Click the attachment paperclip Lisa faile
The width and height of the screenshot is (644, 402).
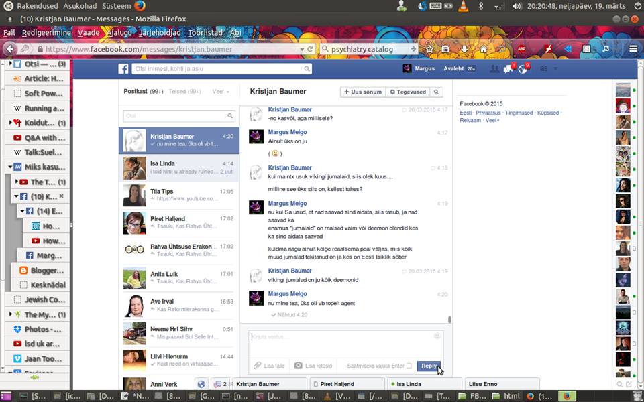[257, 366]
